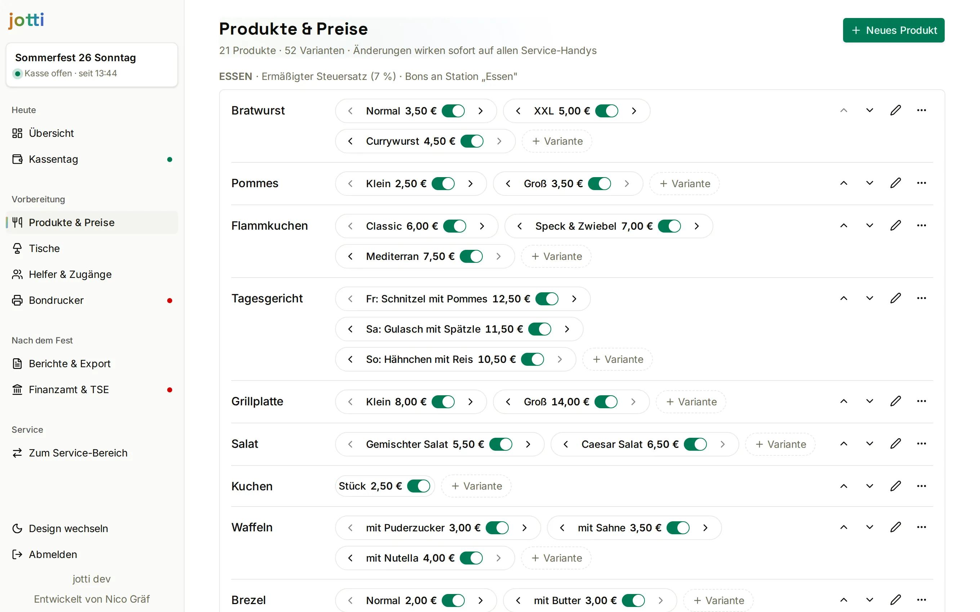The image size is (980, 612).
Task: Add a variant to Grillplatte
Action: pyautogui.click(x=691, y=402)
